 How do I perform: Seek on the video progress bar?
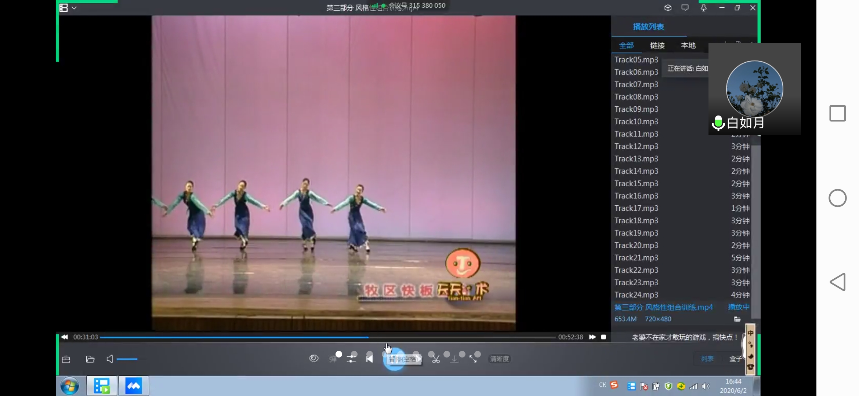(327, 337)
